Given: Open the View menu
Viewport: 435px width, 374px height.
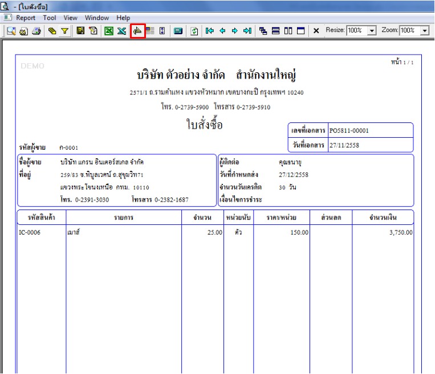Looking at the screenshot, I should click(71, 18).
